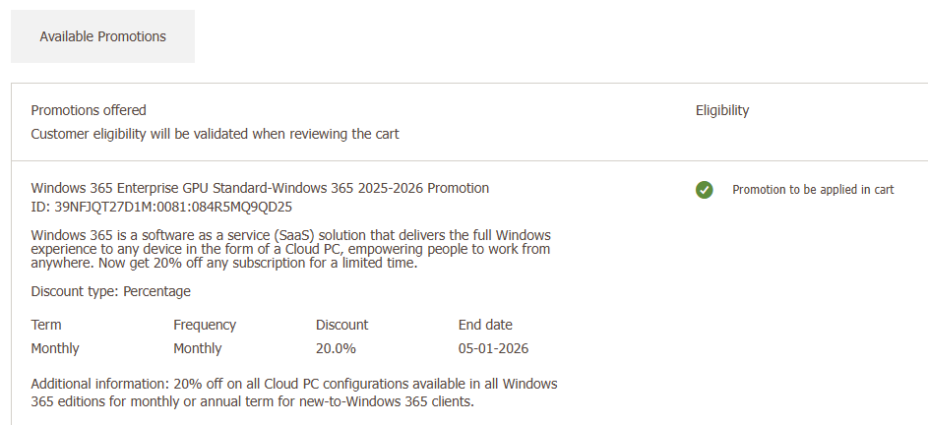928x425 pixels.
Task: Select the Windows 365 Enterprise GPU promotion title
Action: (x=260, y=188)
